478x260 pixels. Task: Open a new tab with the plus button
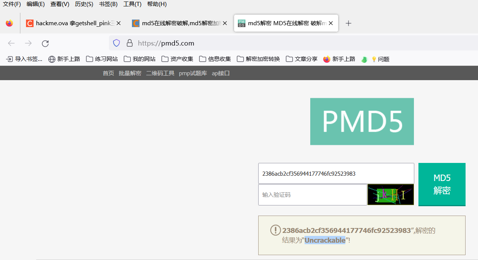pyautogui.click(x=348, y=23)
